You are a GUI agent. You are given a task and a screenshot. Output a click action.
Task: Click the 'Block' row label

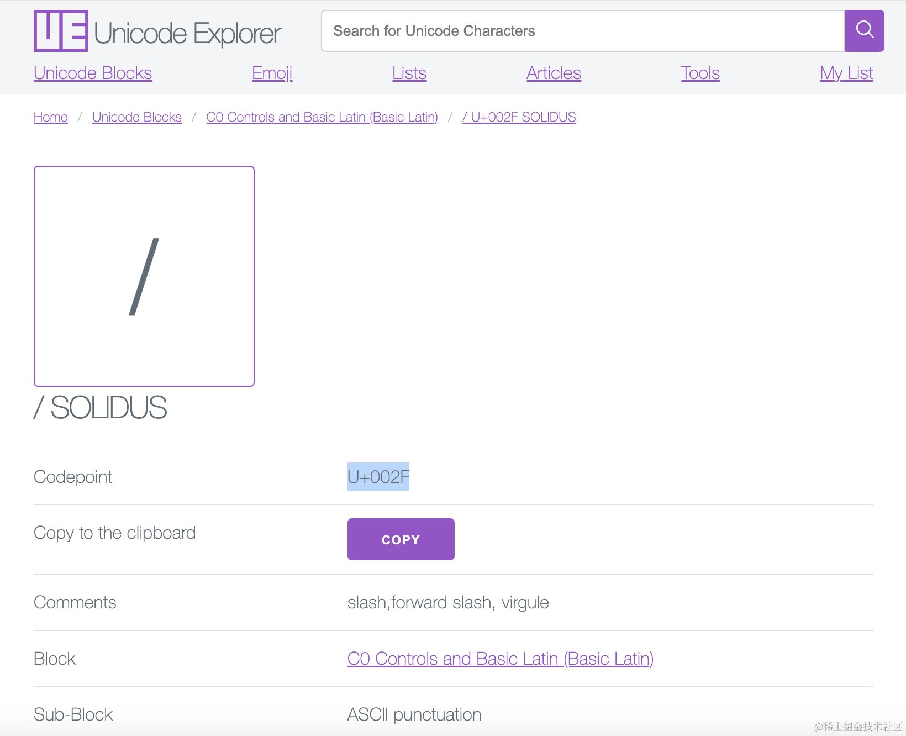55,659
